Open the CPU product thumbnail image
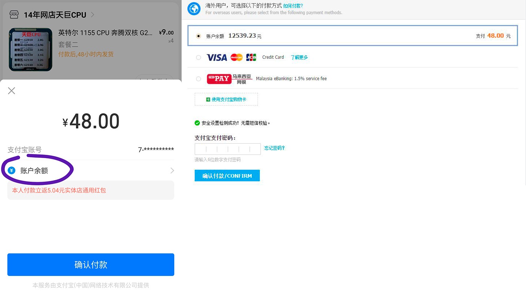This screenshot has height=293, width=526. pos(31,49)
